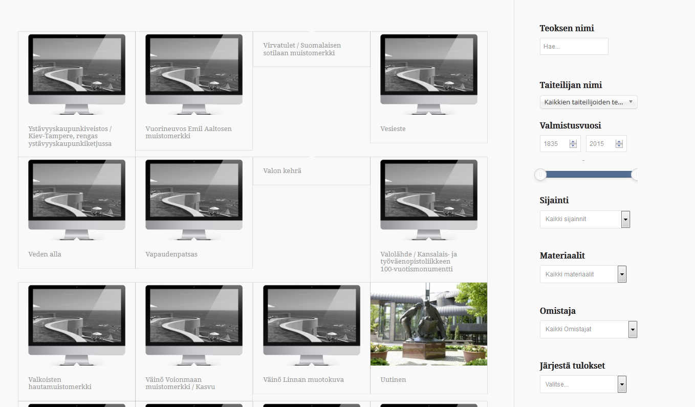Click the Omistaja dropdown arrow button
This screenshot has width=695, height=407.
point(633,329)
